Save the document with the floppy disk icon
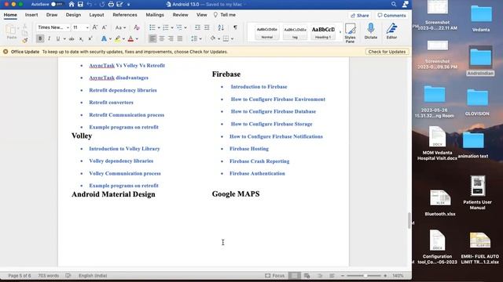The height and width of the screenshot is (282, 503). coord(80,5)
